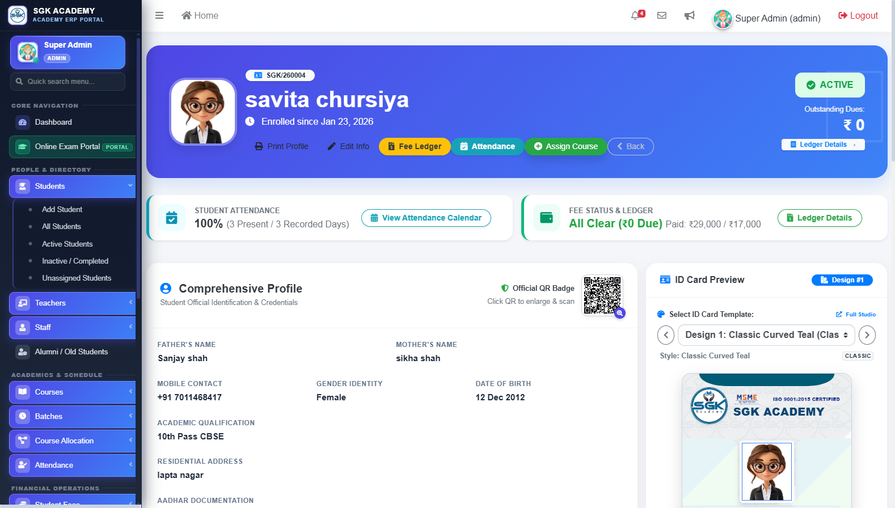Open the Fee Ledger button
This screenshot has height=508, width=895.
[415, 146]
